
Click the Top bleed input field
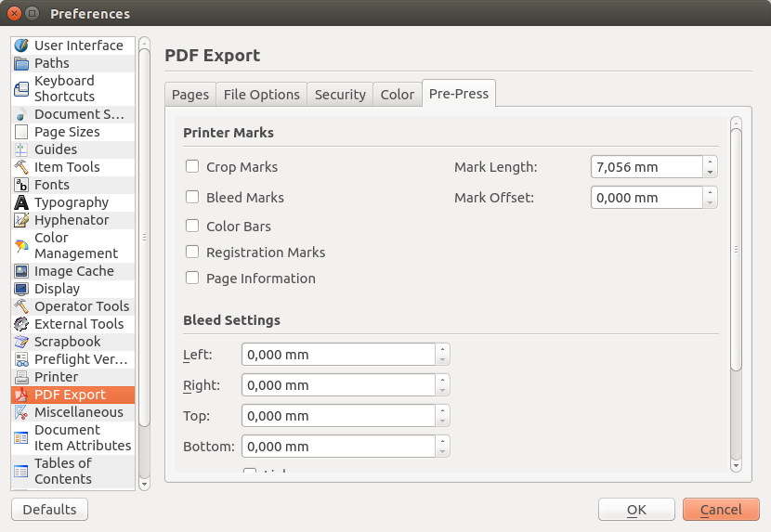339,416
